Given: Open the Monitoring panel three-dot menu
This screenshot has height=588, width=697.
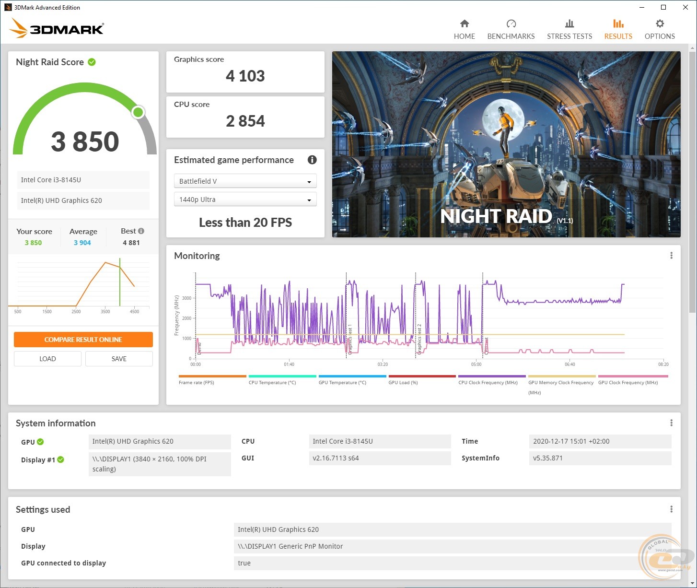Looking at the screenshot, I should [x=671, y=256].
